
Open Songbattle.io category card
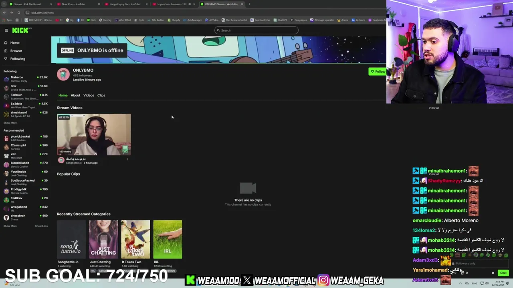71,239
